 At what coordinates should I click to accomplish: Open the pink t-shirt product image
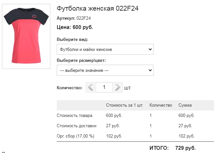click(26, 36)
